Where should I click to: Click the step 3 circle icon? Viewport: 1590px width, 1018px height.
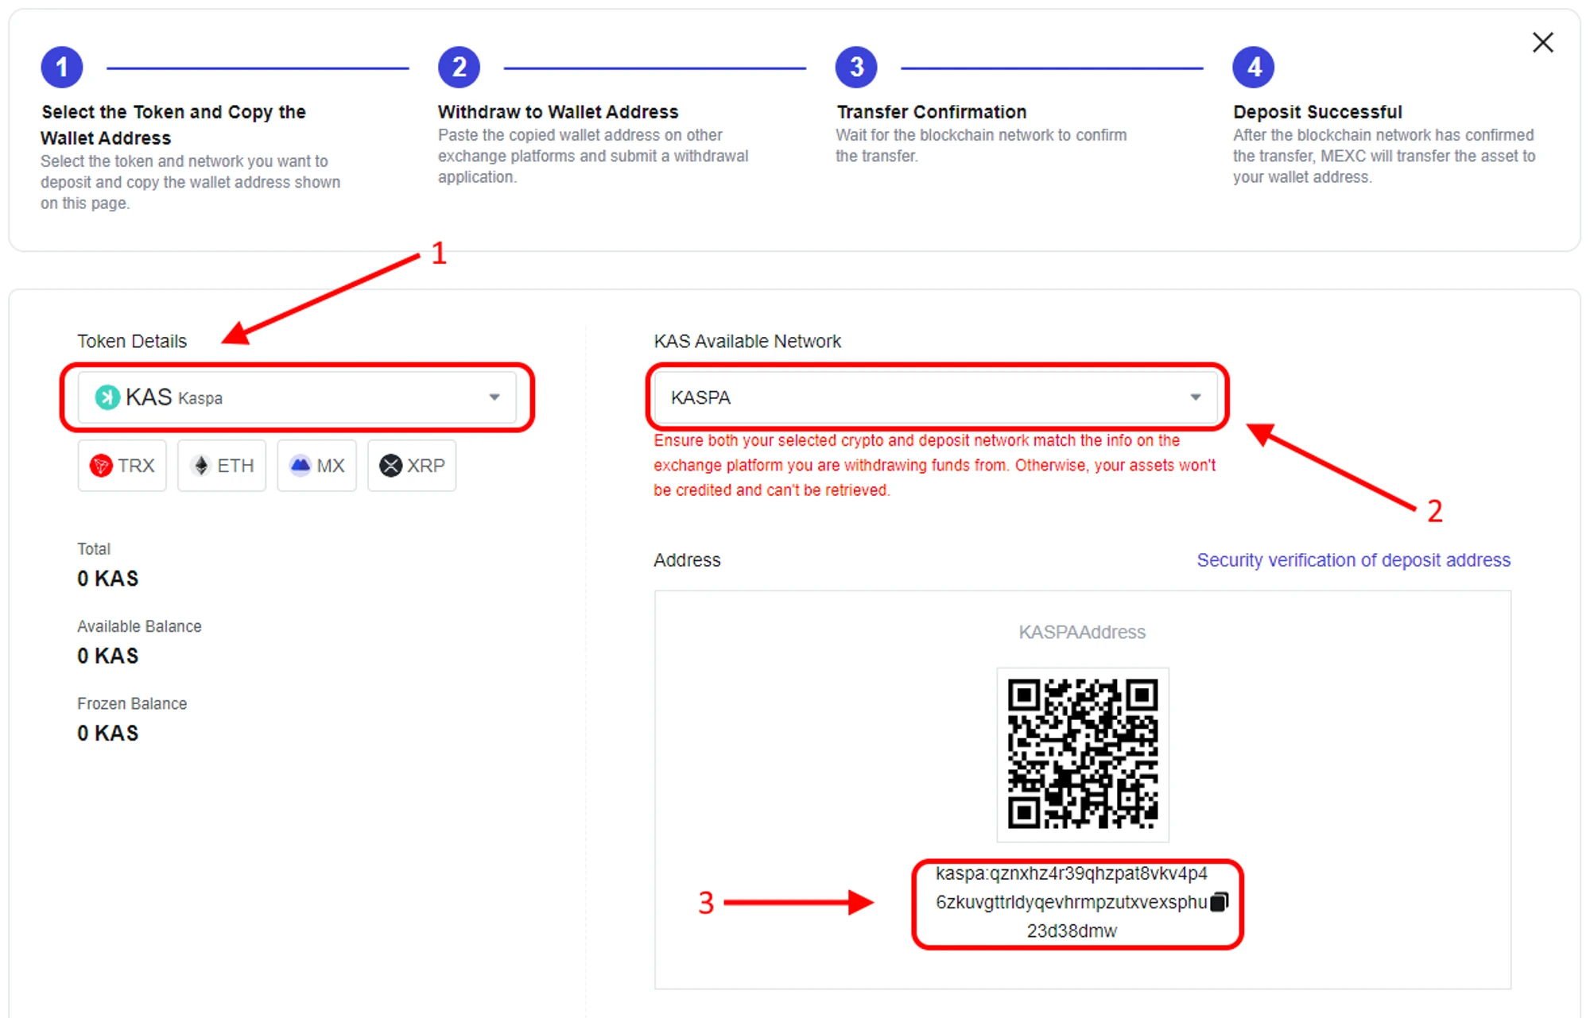tap(856, 68)
